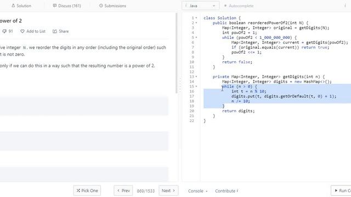Click the Share icon
The height and width of the screenshot is (197, 351).
[55, 31]
